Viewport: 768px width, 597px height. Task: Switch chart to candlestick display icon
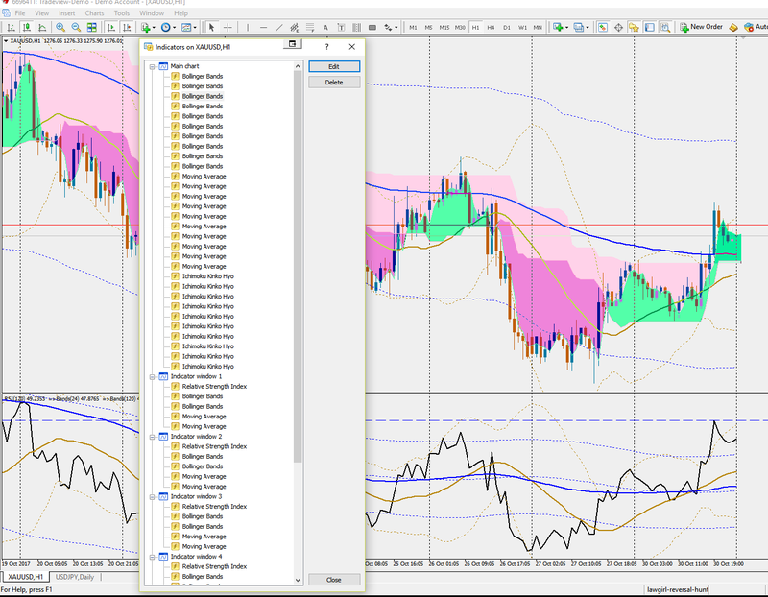click(29, 28)
